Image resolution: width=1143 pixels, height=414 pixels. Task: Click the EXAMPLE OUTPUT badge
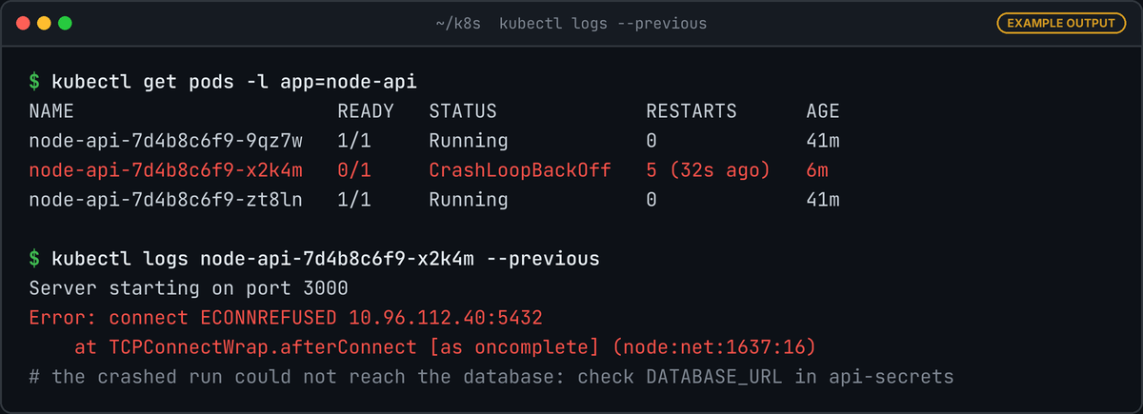tap(1061, 23)
